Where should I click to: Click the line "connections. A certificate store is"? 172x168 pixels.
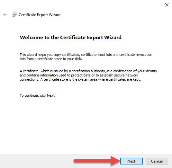click(x=80, y=79)
